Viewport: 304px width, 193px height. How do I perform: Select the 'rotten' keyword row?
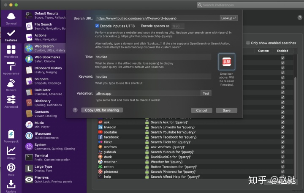coord(195,167)
